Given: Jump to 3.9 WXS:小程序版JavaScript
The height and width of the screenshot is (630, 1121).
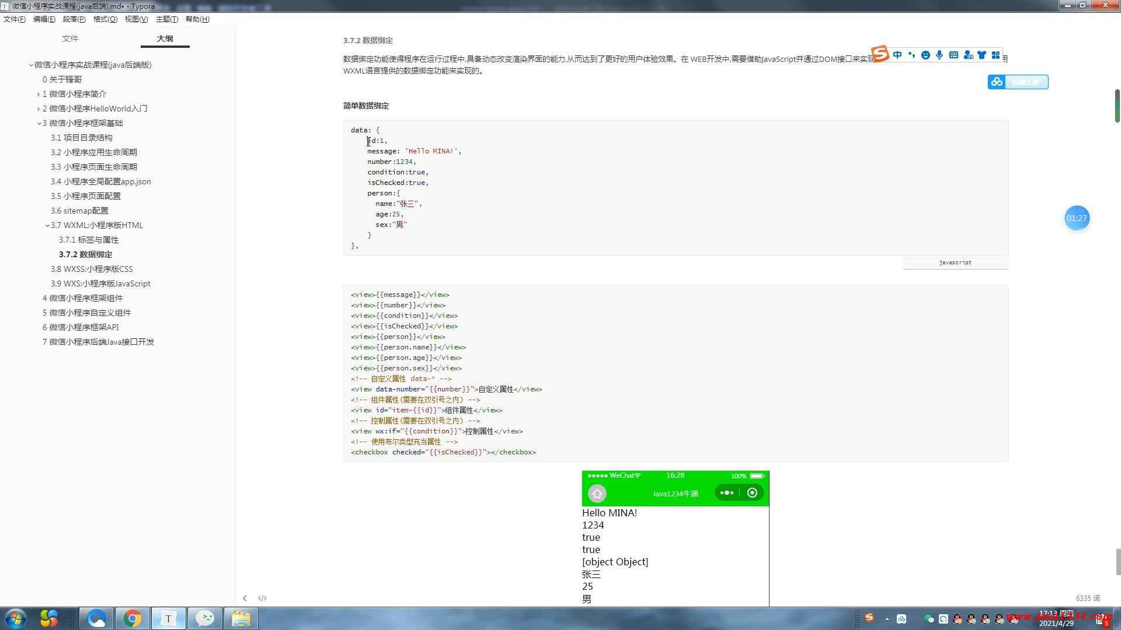Looking at the screenshot, I should coord(100,283).
